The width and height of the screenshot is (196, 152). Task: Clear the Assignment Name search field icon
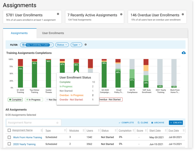pyautogui.click(x=57, y=123)
